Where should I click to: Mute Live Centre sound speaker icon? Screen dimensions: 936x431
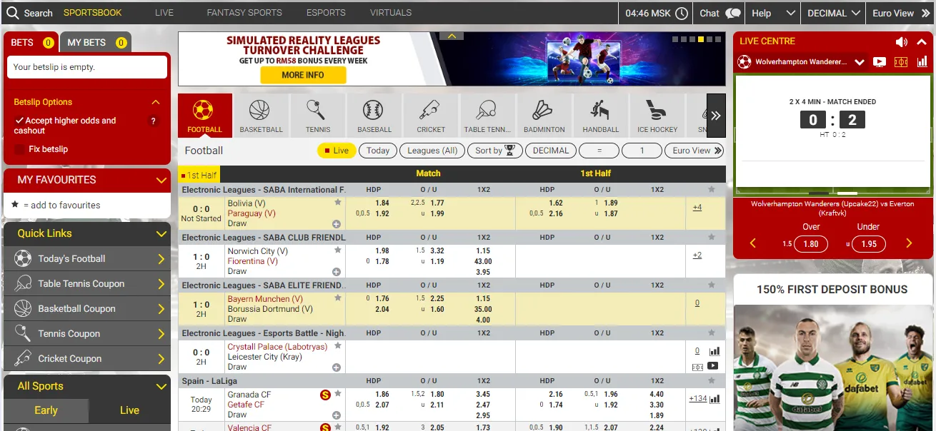[x=902, y=41]
